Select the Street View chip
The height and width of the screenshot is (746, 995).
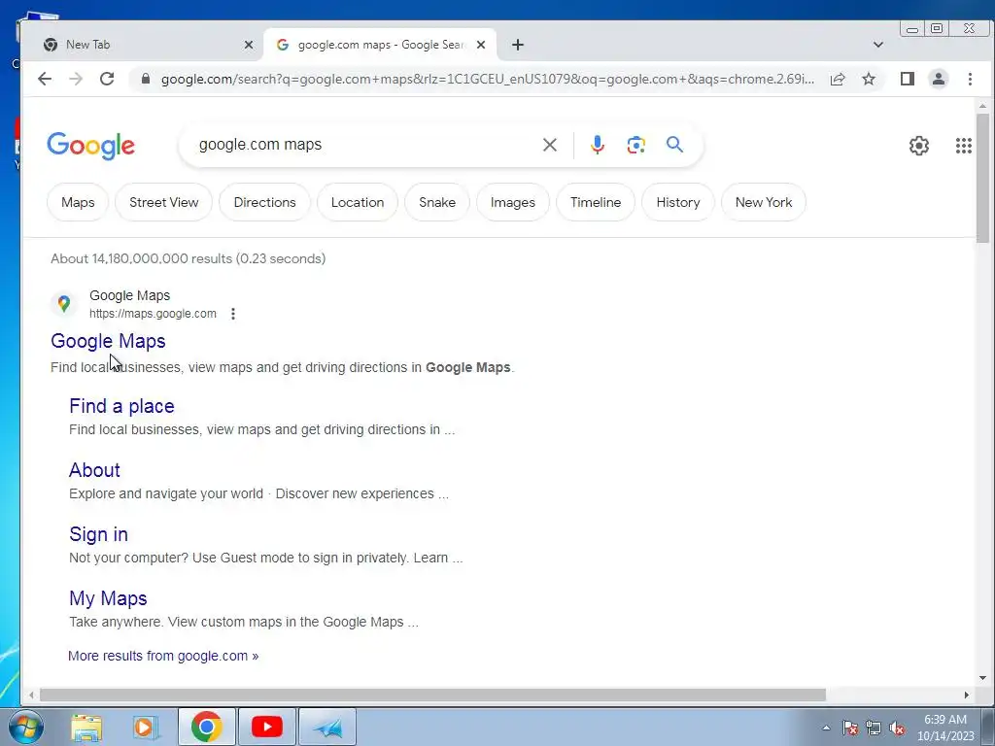coord(163,202)
